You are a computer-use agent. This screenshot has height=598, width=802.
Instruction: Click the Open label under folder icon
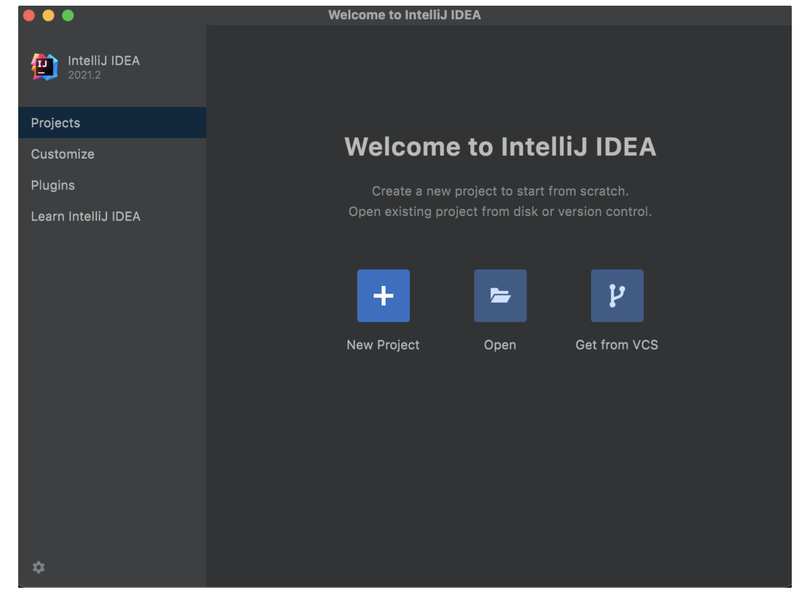point(501,345)
